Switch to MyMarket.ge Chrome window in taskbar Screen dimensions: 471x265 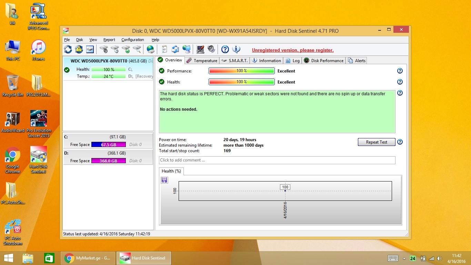click(x=88, y=258)
